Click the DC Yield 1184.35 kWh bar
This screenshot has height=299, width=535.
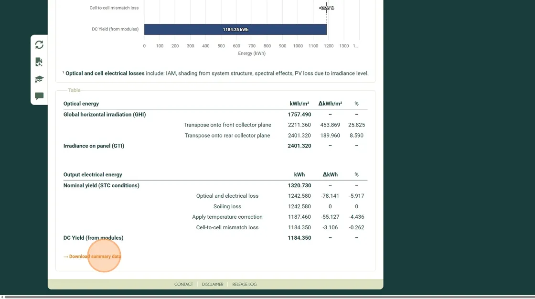tap(235, 30)
